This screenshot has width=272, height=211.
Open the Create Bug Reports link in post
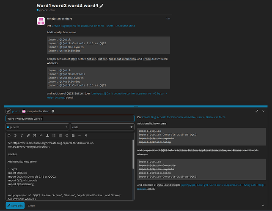pyautogui.click(x=93, y=26)
